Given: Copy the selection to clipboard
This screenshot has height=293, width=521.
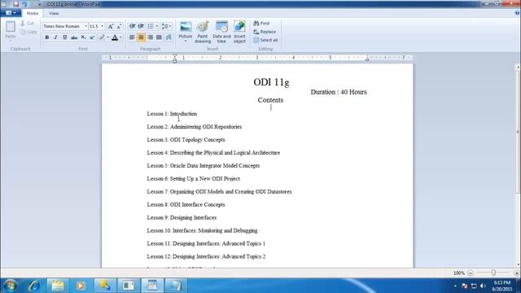Looking at the screenshot, I should pyautogui.click(x=28, y=32).
